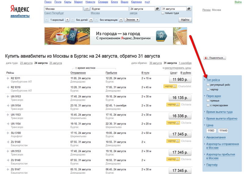Image resolution: width=244 pixels, height=174 pixels.
Task: Open Карты in top navigation
Action: click(67, 2)
